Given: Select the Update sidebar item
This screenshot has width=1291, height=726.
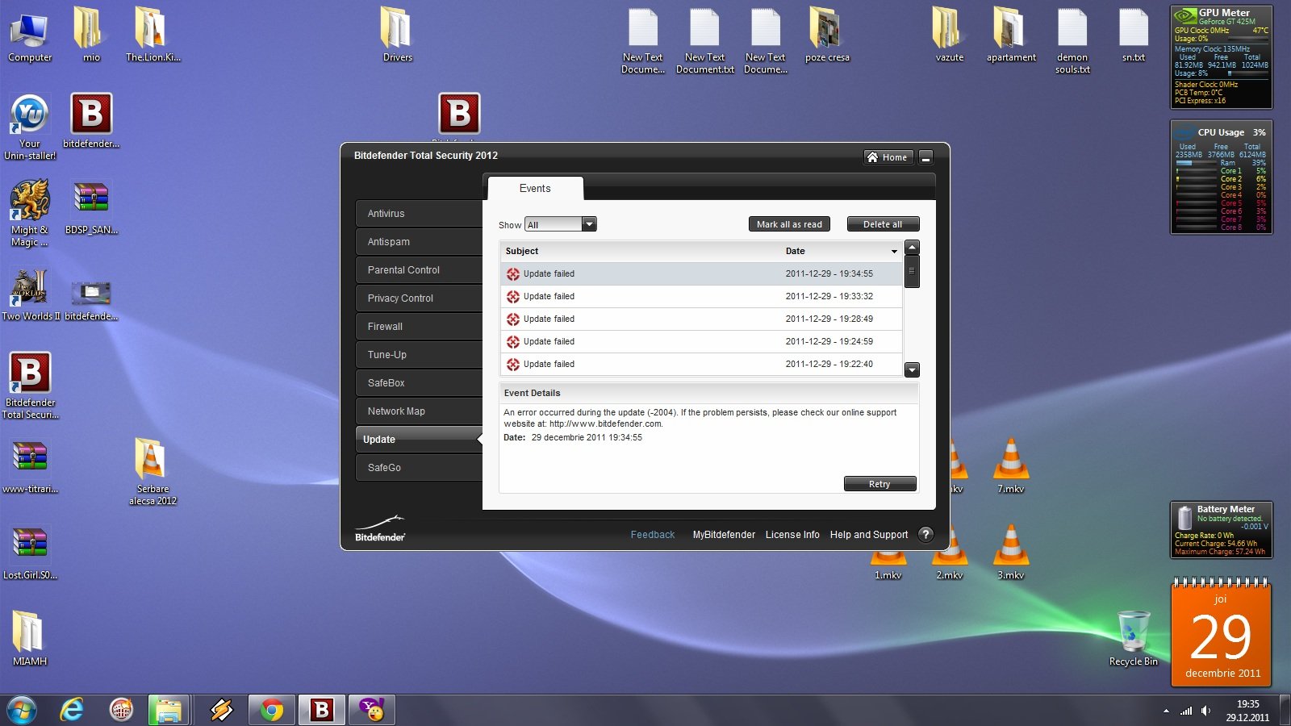Looking at the screenshot, I should [x=419, y=440].
